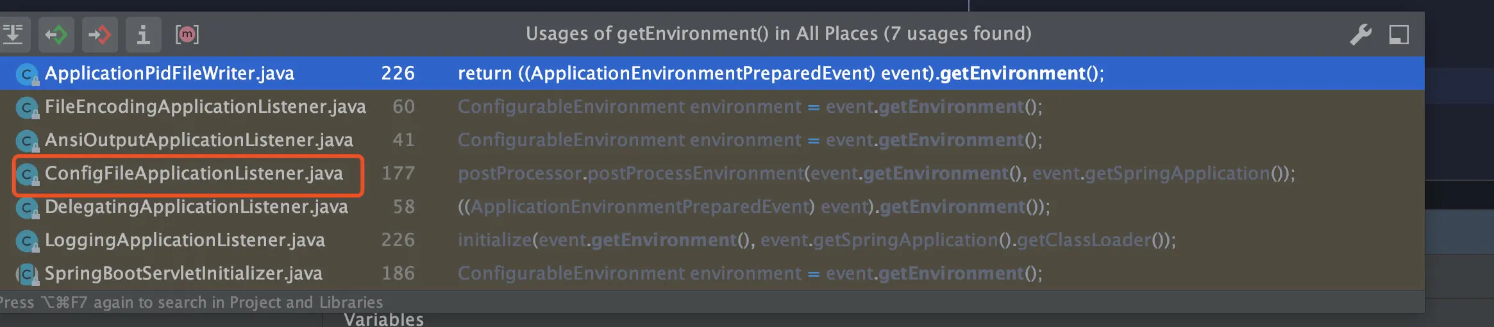Click the class icon beside ApplicationPidFileWriter.java
This screenshot has height=327, width=1494.
coord(27,74)
